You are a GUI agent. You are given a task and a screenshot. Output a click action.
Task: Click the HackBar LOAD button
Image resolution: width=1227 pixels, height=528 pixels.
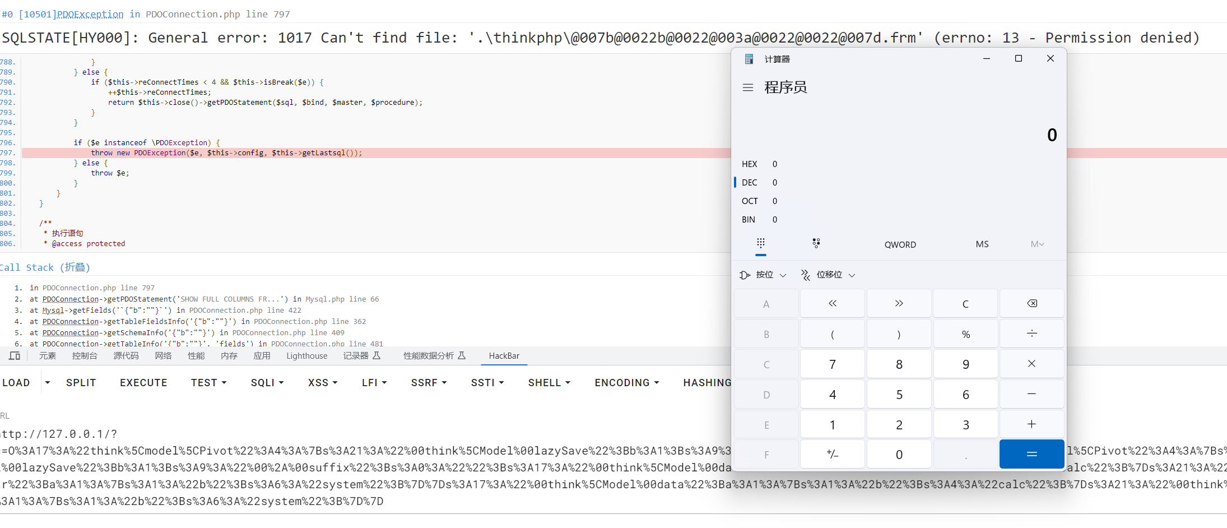pos(16,382)
